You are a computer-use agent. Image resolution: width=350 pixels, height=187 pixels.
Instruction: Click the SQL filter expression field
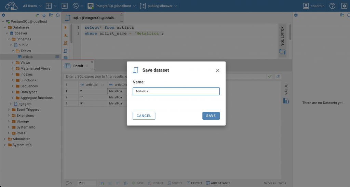165,76
